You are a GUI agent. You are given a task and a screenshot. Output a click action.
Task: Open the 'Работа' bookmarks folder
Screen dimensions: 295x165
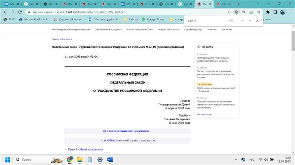pyautogui.click(x=131, y=19)
